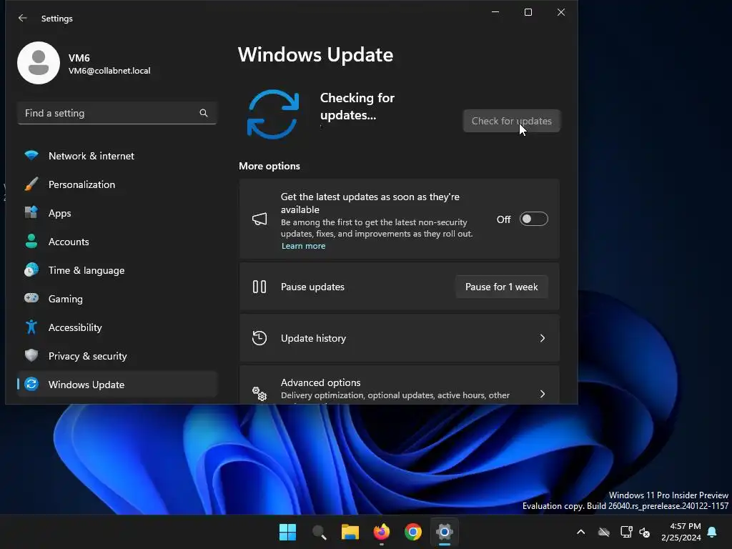
Task: Expand the Update history chevron
Action: coord(543,338)
